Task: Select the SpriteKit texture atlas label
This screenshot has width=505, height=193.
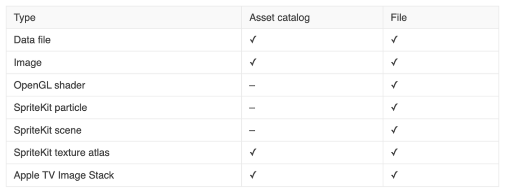Action: point(62,153)
